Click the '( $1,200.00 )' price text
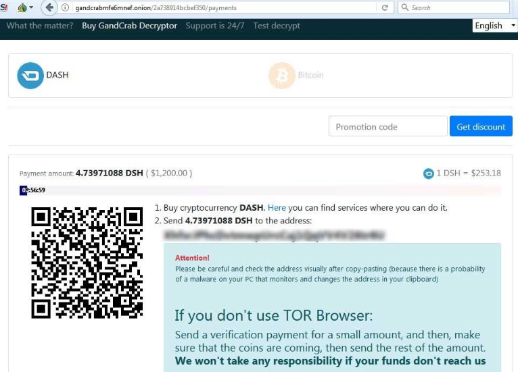518x372 pixels. click(169, 173)
